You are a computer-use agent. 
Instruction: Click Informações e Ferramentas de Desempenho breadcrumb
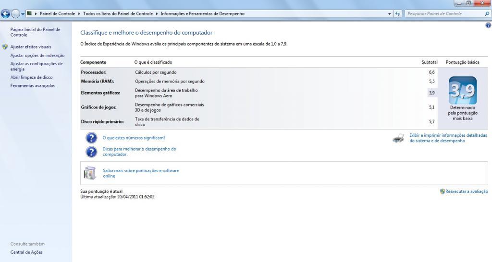click(202, 14)
